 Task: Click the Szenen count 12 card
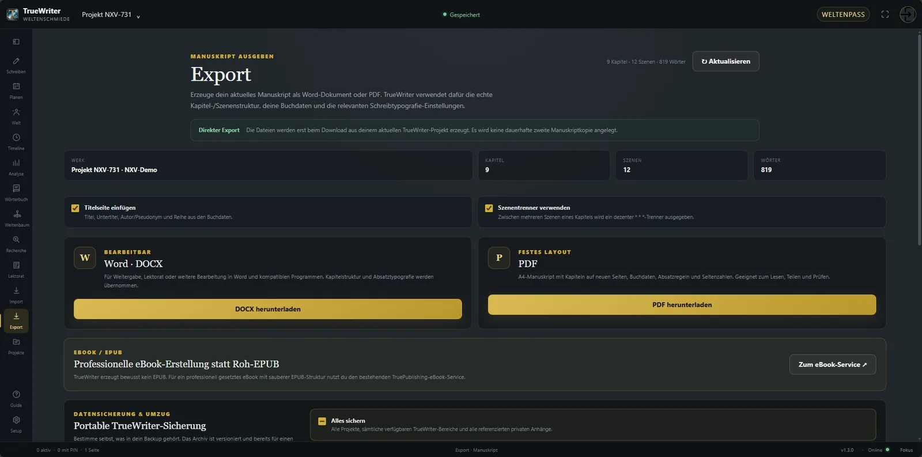[682, 165]
